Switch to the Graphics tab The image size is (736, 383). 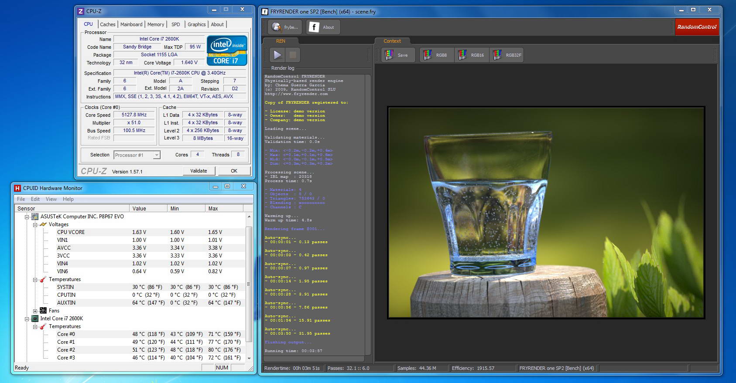pos(197,24)
